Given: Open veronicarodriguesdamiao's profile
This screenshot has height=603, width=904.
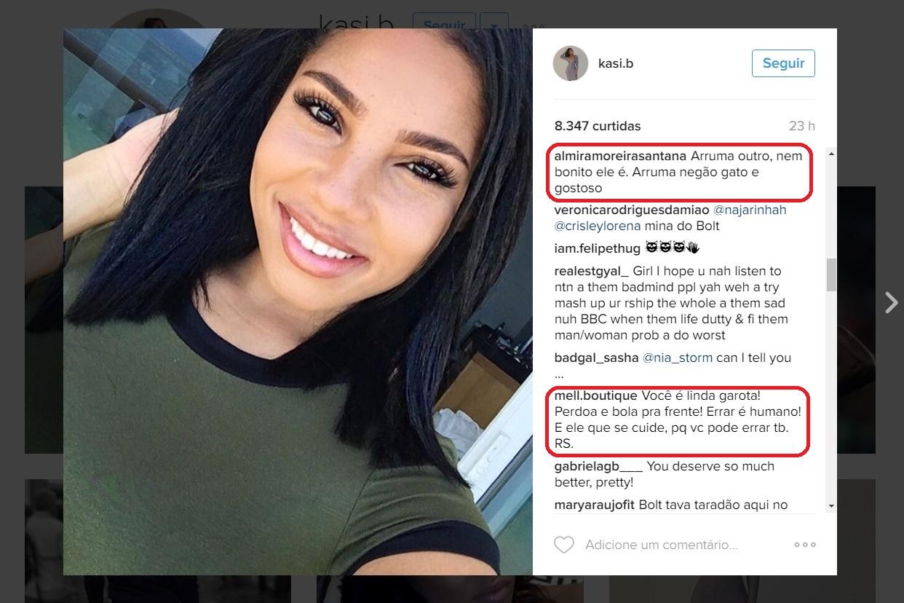Looking at the screenshot, I should click(632, 210).
